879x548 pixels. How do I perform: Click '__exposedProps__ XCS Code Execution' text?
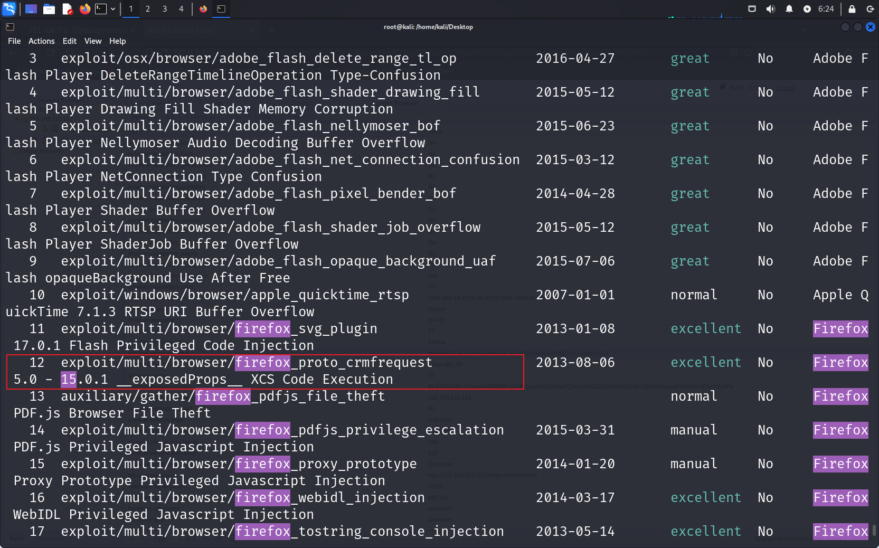[x=255, y=379]
